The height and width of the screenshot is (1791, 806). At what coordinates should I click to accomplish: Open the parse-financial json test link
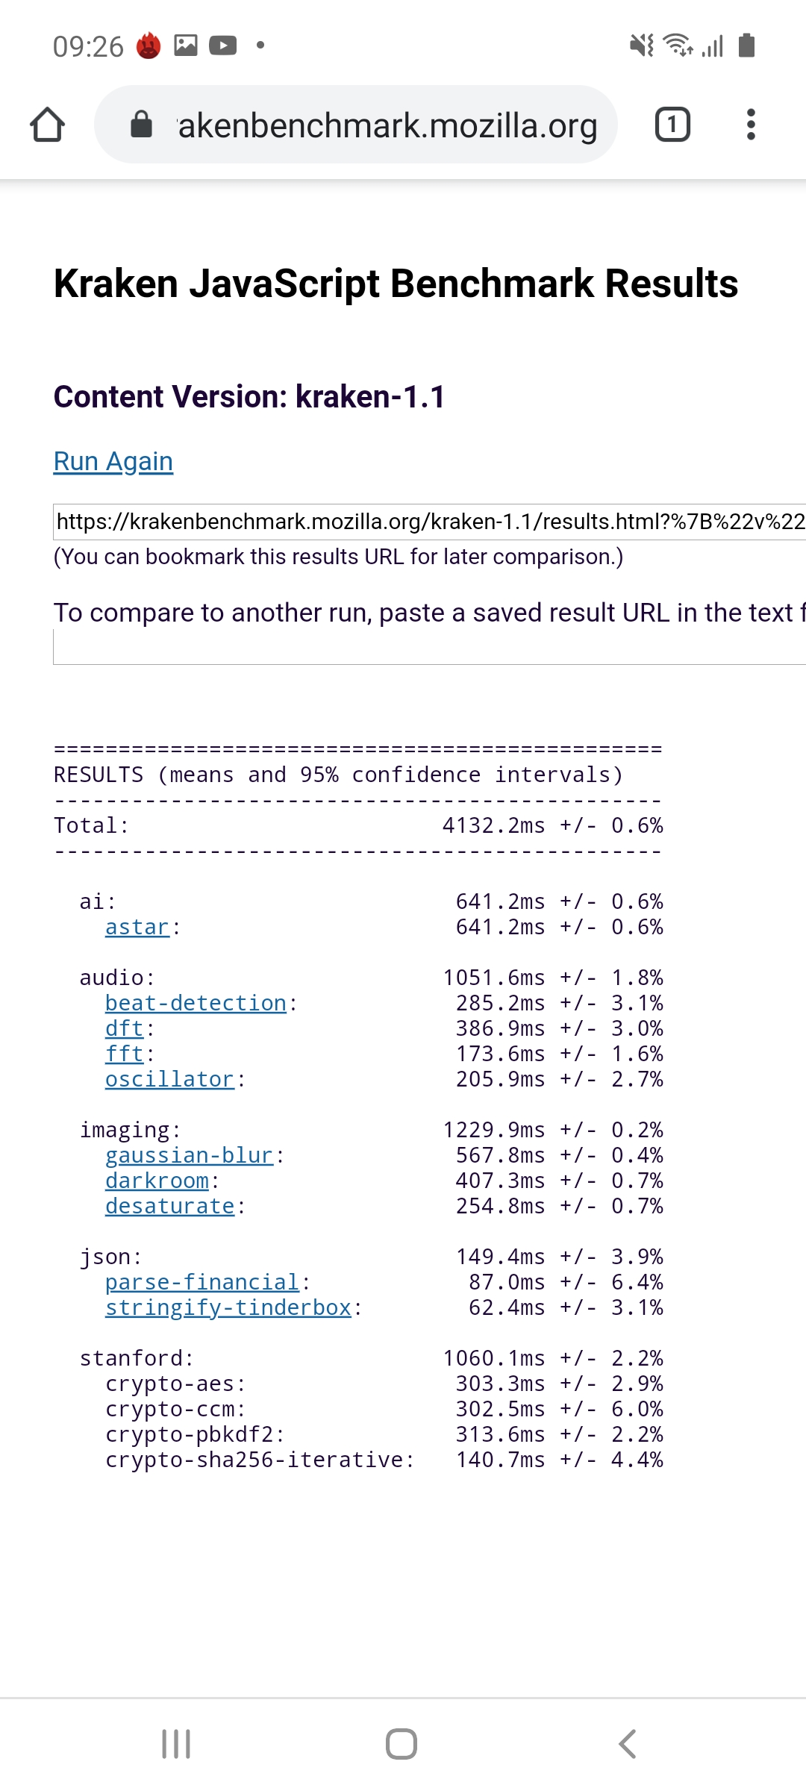coord(201,1282)
